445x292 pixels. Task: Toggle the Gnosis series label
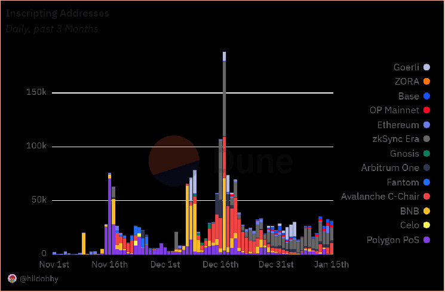pos(404,154)
